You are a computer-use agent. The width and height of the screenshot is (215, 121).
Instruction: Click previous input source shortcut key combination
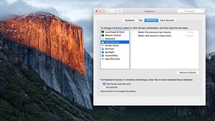point(190,32)
